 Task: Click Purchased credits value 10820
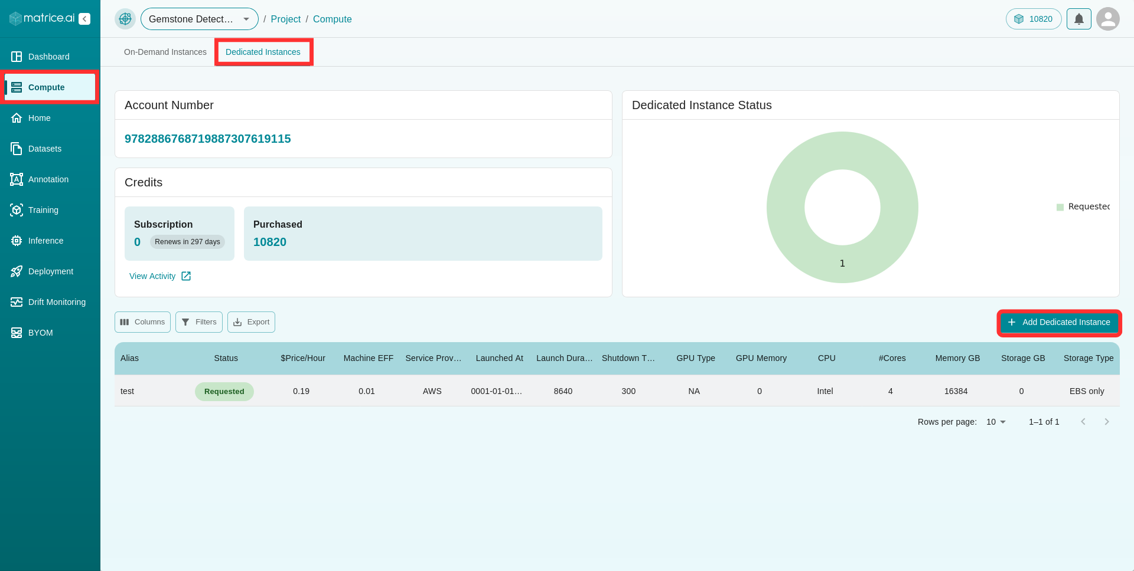270,242
